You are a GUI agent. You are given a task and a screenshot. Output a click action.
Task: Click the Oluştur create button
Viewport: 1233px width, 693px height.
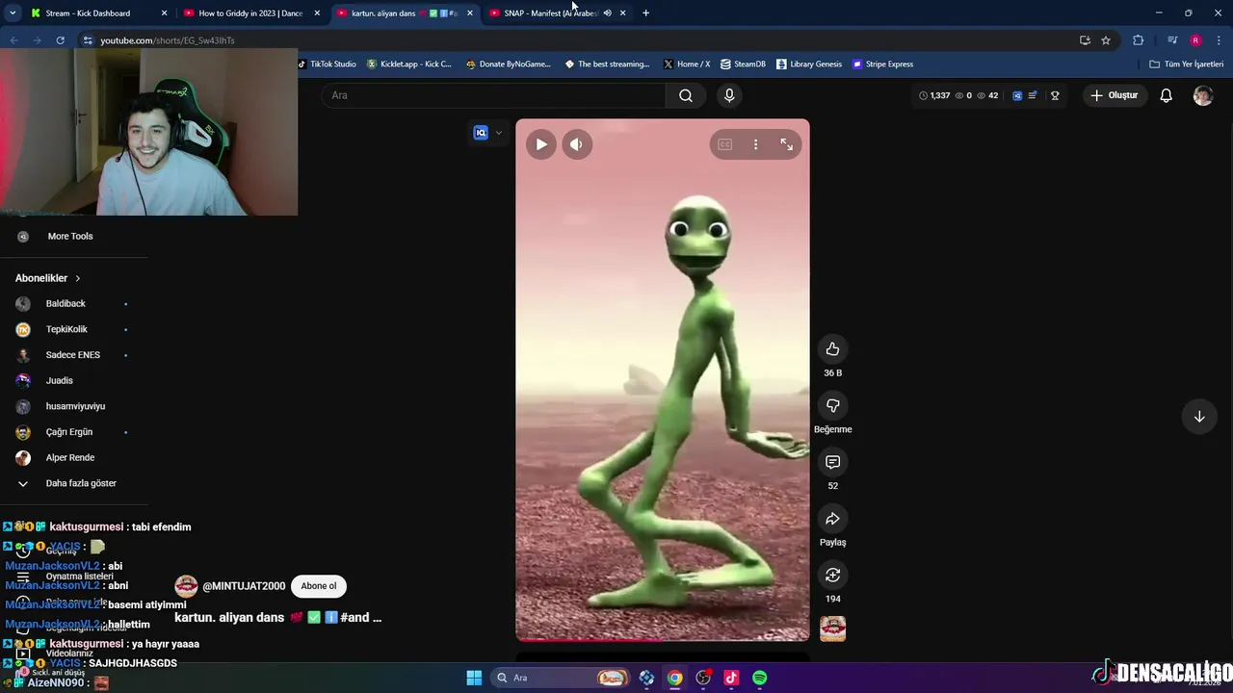click(x=1115, y=95)
